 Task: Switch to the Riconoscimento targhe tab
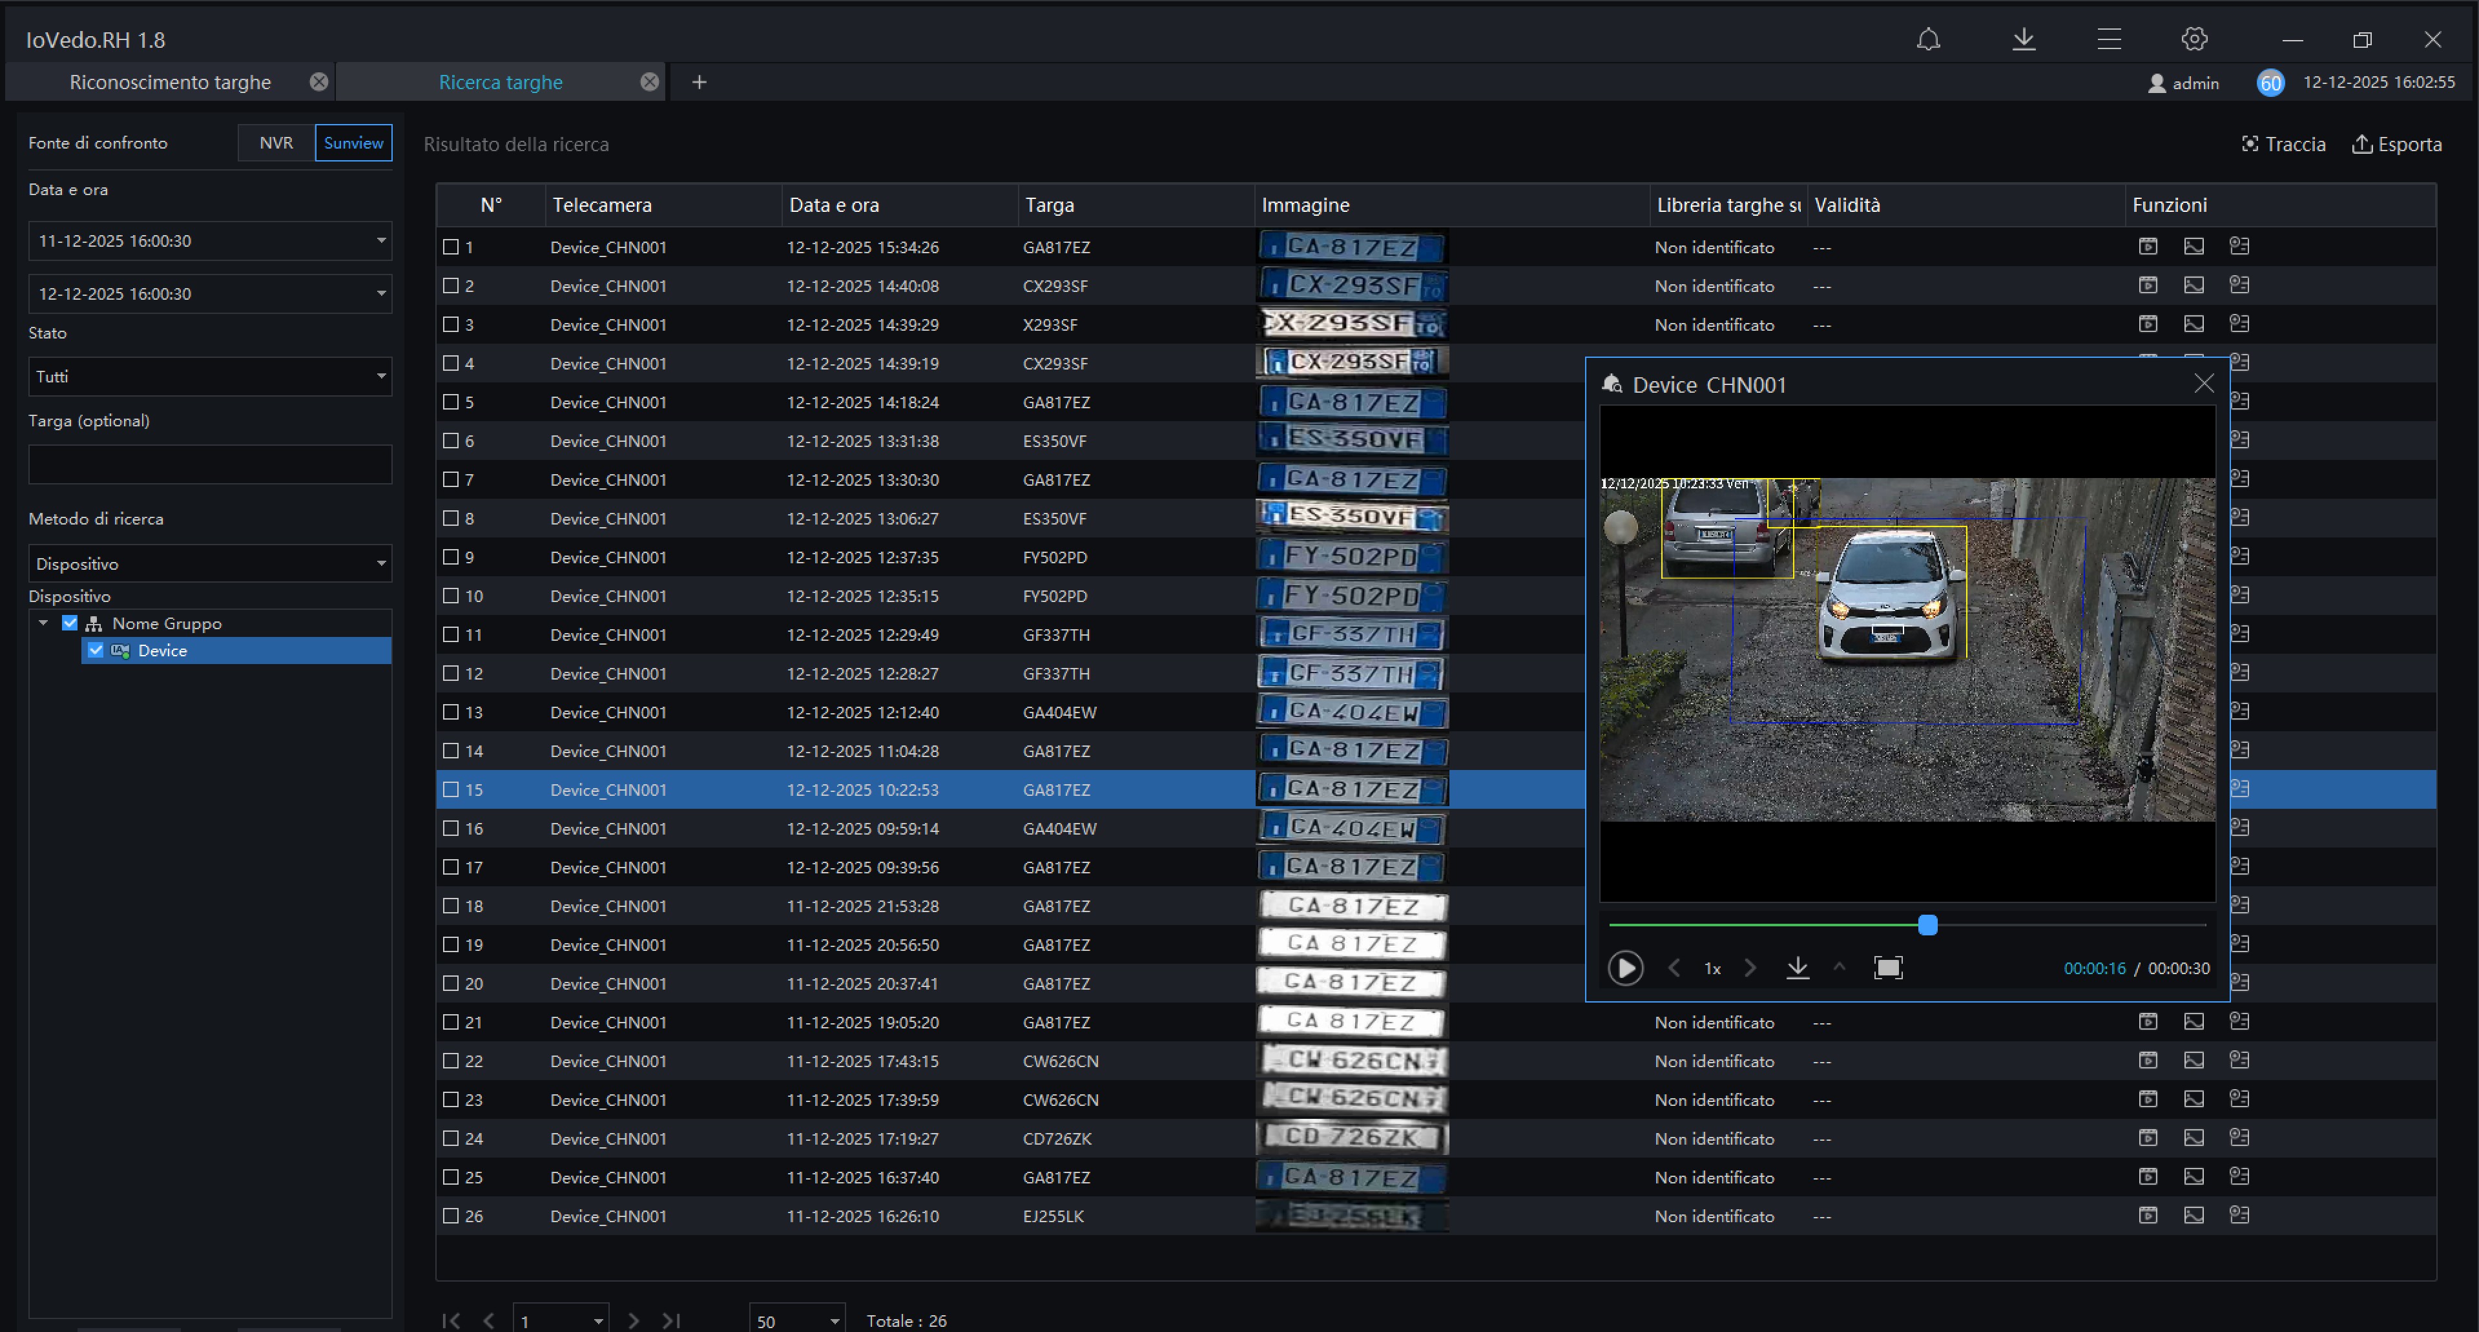point(171,83)
